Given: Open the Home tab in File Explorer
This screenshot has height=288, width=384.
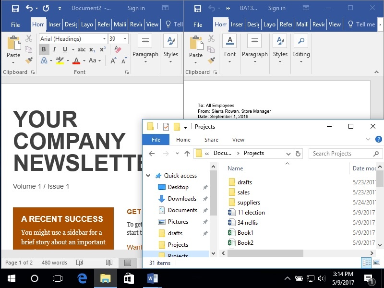Looking at the screenshot, I should [x=183, y=140].
